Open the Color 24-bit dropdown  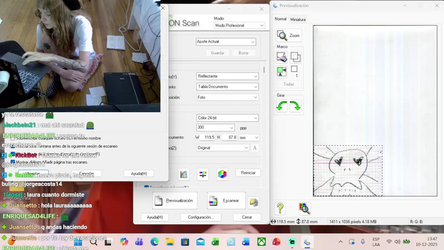(x=228, y=118)
